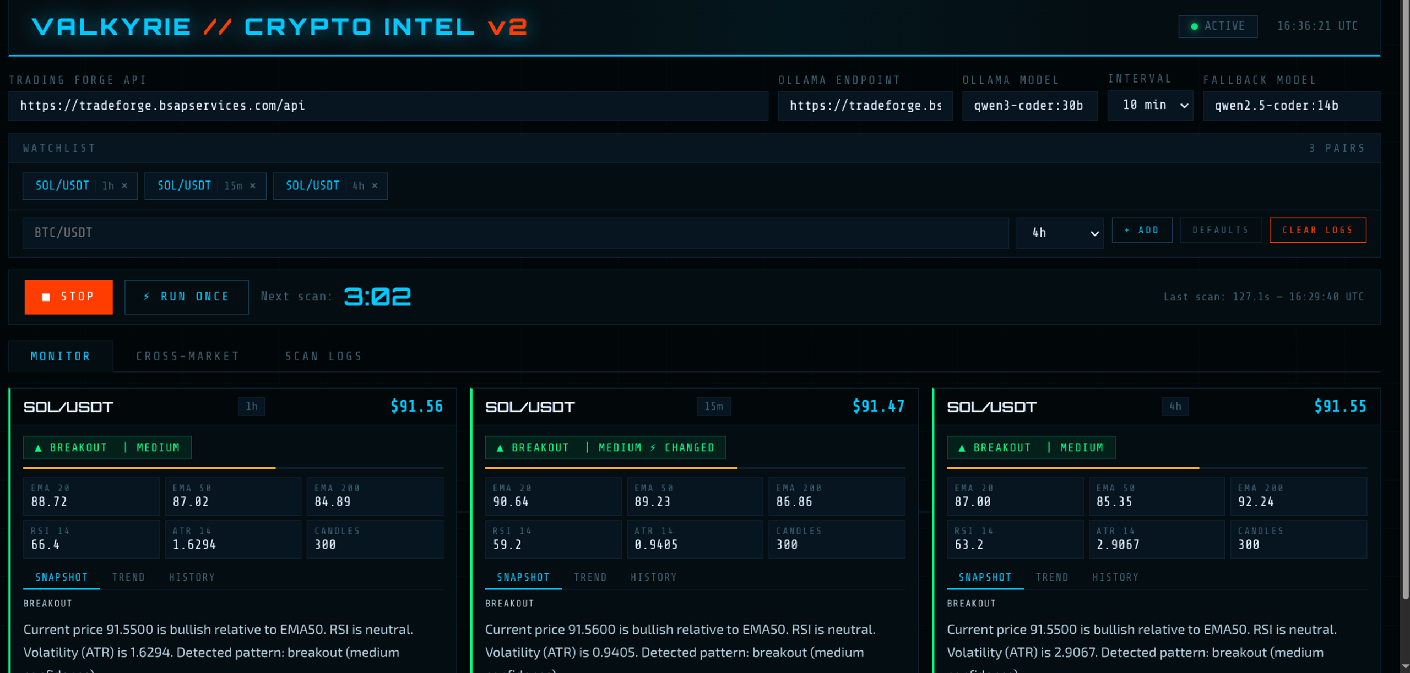Remove SOL/USDT 4h watchlist chip
1410x673 pixels.
point(375,186)
